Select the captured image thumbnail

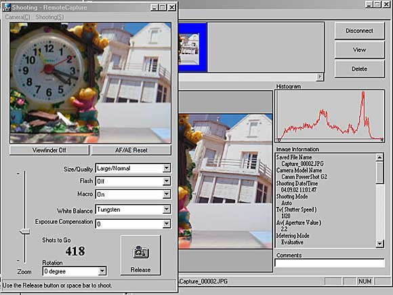pos(192,47)
